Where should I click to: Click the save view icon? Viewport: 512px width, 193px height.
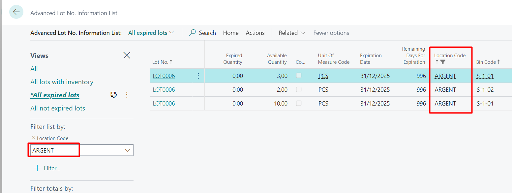(x=114, y=95)
